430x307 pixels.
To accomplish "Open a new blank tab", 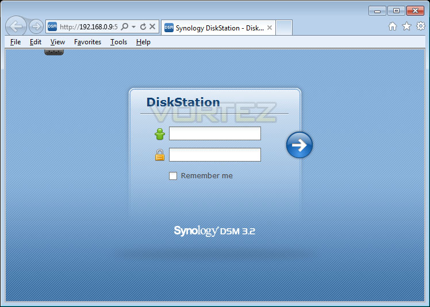I will tap(284, 28).
